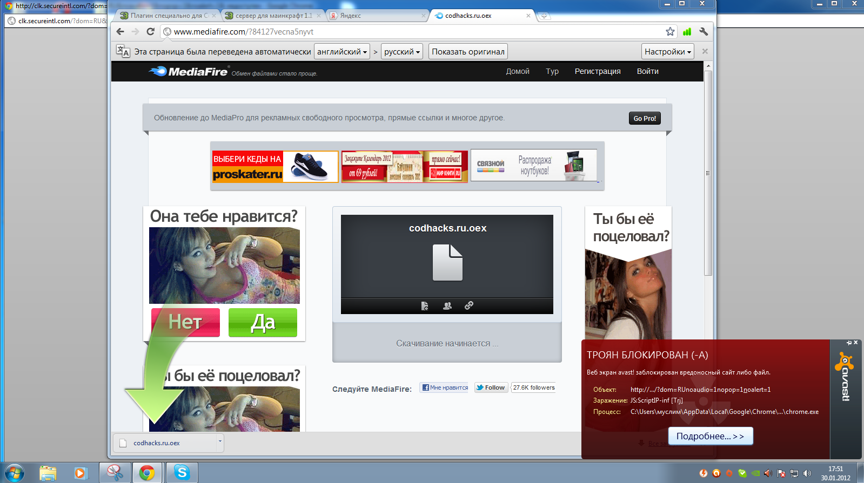Open media player taskbar icon
864x483 pixels.
coord(80,473)
